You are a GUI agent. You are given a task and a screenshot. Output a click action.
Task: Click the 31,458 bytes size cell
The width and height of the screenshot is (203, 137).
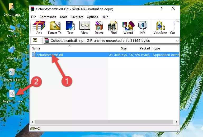pos(118,55)
